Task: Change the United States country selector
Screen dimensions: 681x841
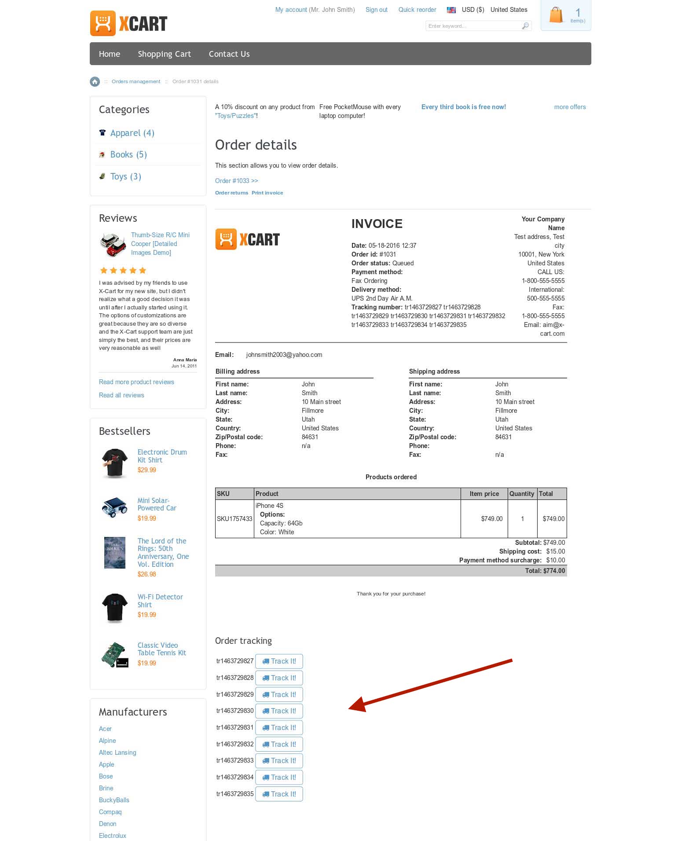Action: [509, 10]
